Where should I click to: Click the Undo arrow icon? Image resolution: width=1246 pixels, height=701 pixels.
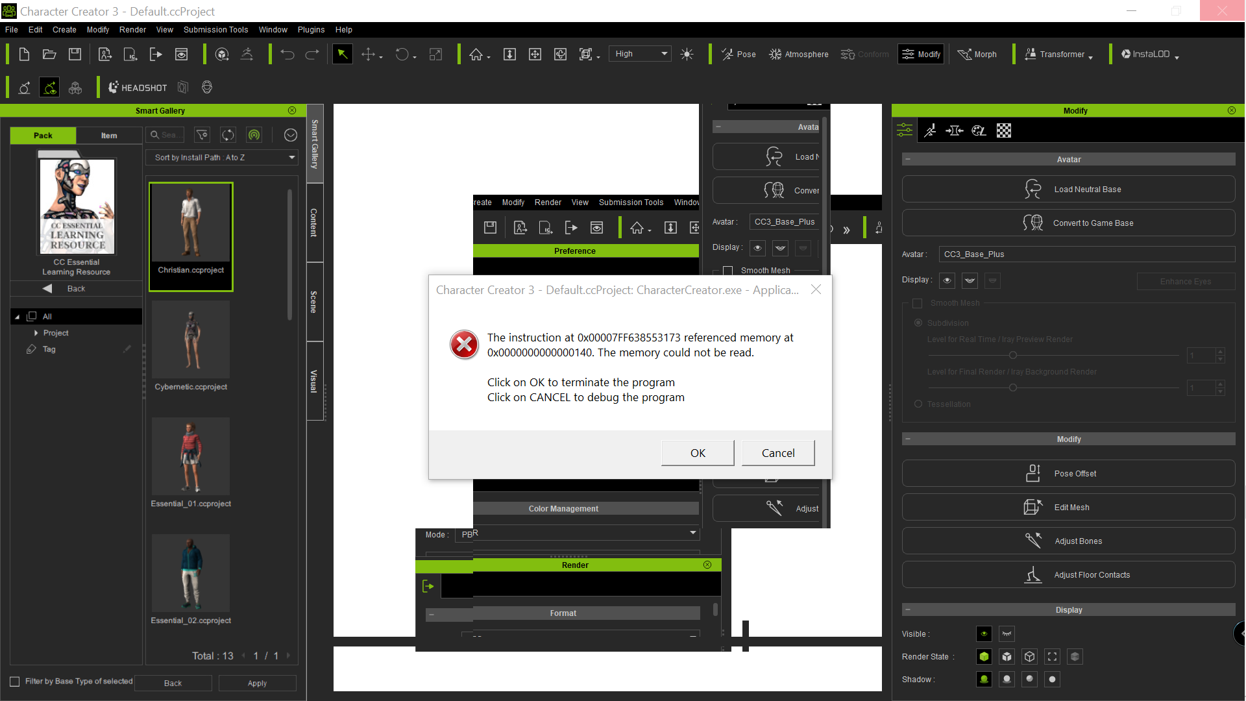[287, 55]
